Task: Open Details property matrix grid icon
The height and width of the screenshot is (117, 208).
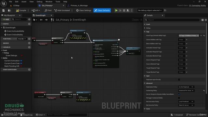Action: click(202, 20)
